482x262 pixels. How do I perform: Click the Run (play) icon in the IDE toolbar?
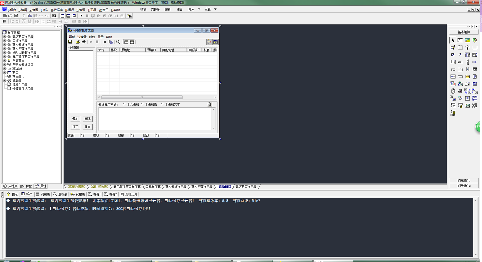[x=81, y=15]
